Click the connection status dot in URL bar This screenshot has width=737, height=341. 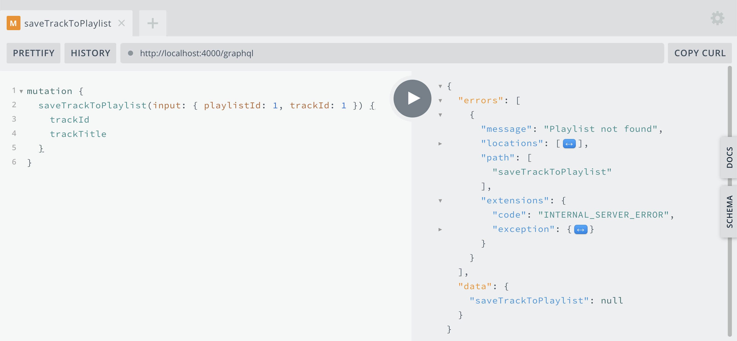point(131,53)
